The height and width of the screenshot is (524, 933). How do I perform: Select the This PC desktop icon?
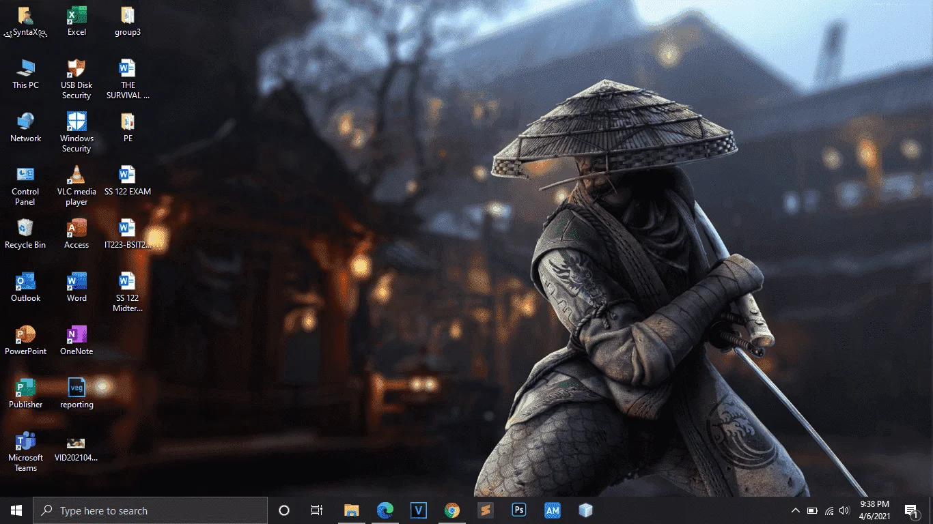25,75
